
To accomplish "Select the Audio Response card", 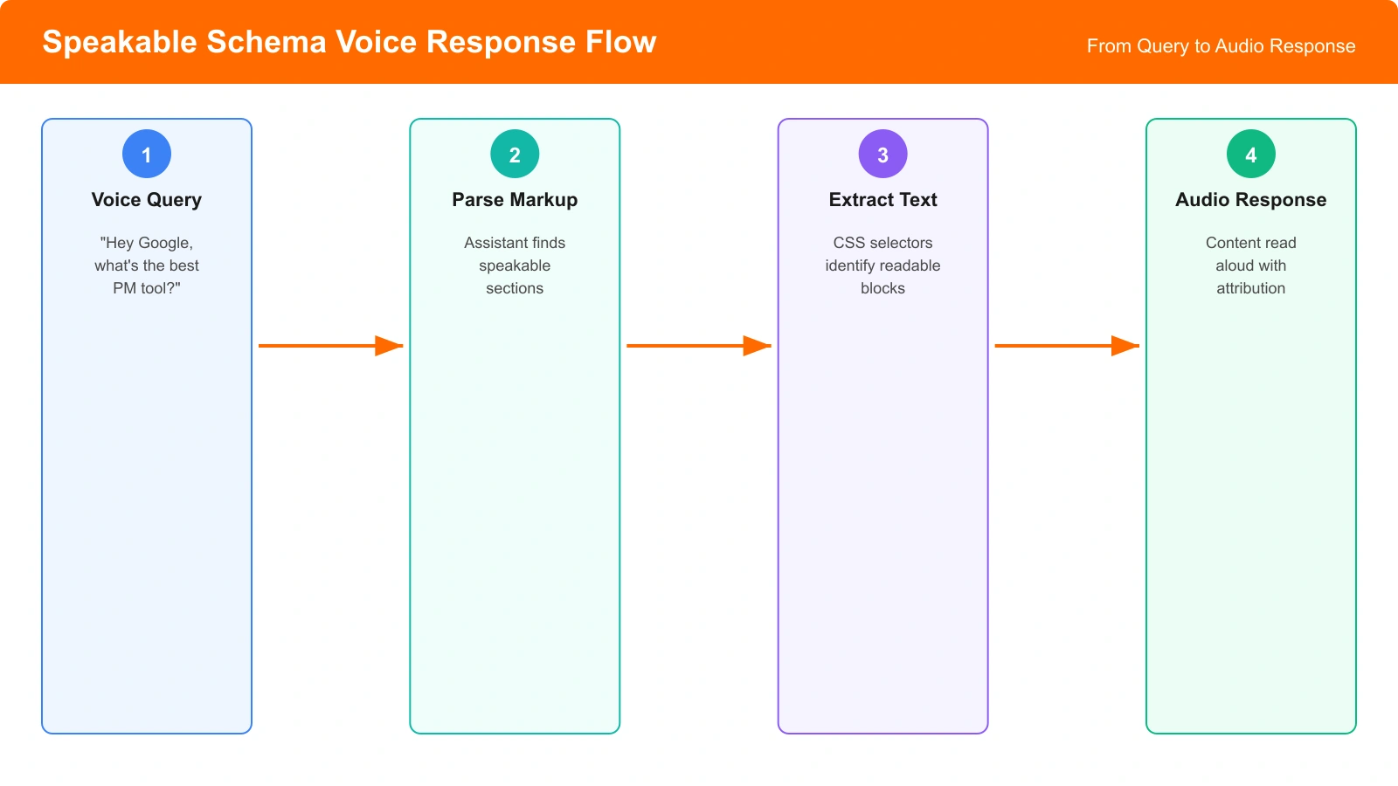I will pyautogui.click(x=1250, y=524).
